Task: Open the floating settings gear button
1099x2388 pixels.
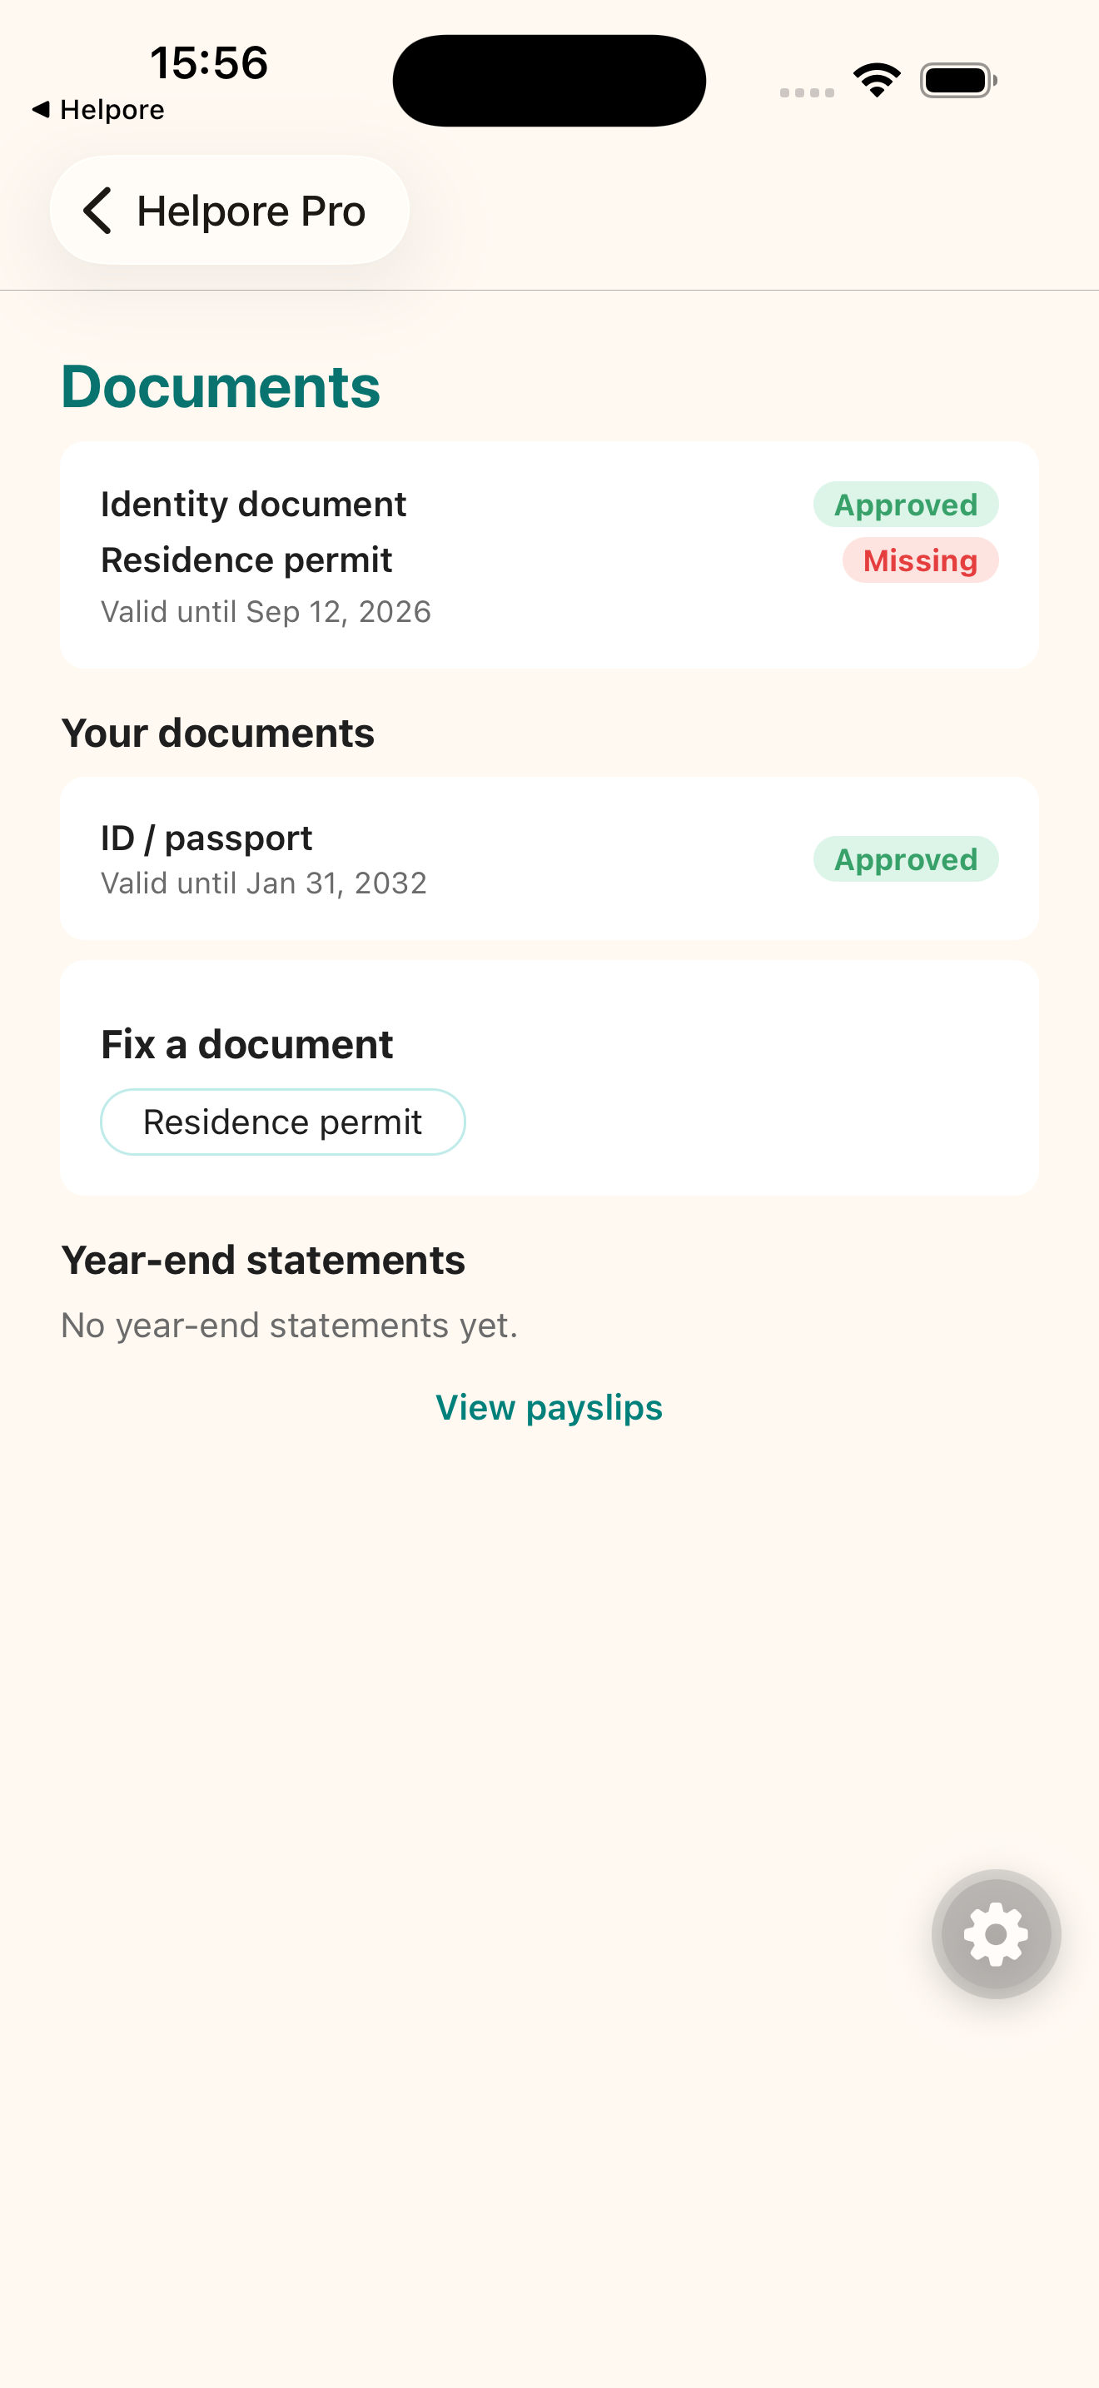Action: point(996,1933)
